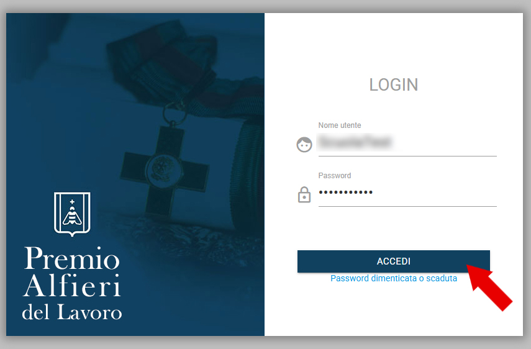
Task: Click the 'Nome utente' field label
Action: (339, 125)
